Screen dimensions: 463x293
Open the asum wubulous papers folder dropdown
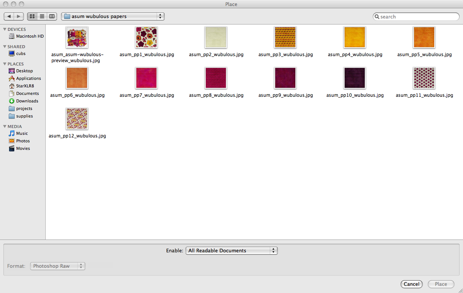112,17
